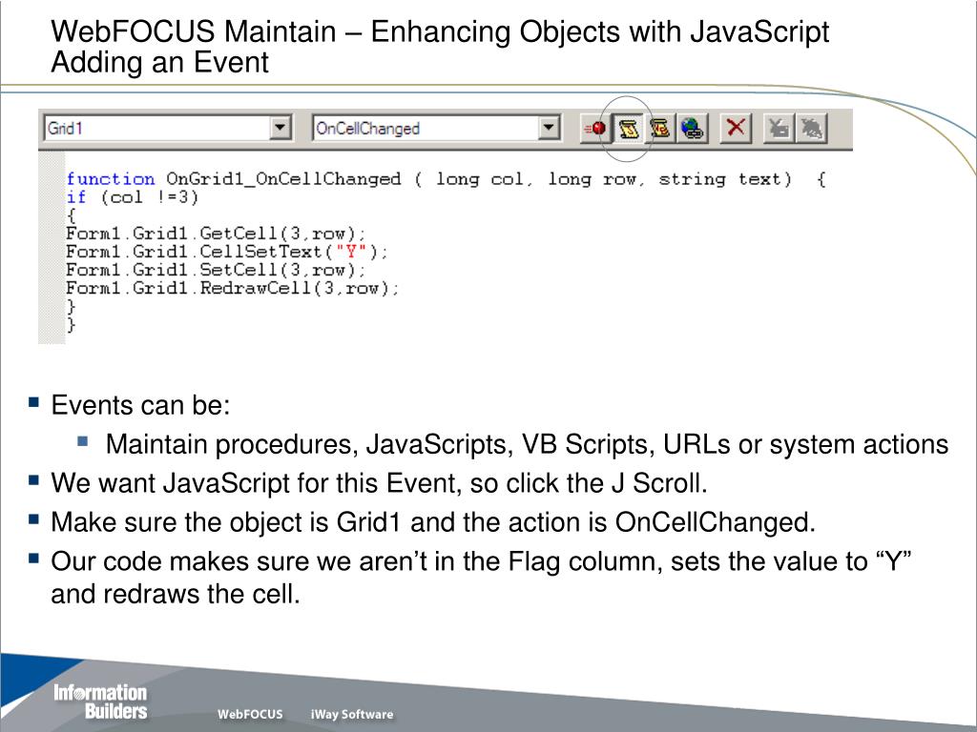Click inside the Grid1 combo box field
The width and height of the screenshot is (977, 732).
(153, 129)
